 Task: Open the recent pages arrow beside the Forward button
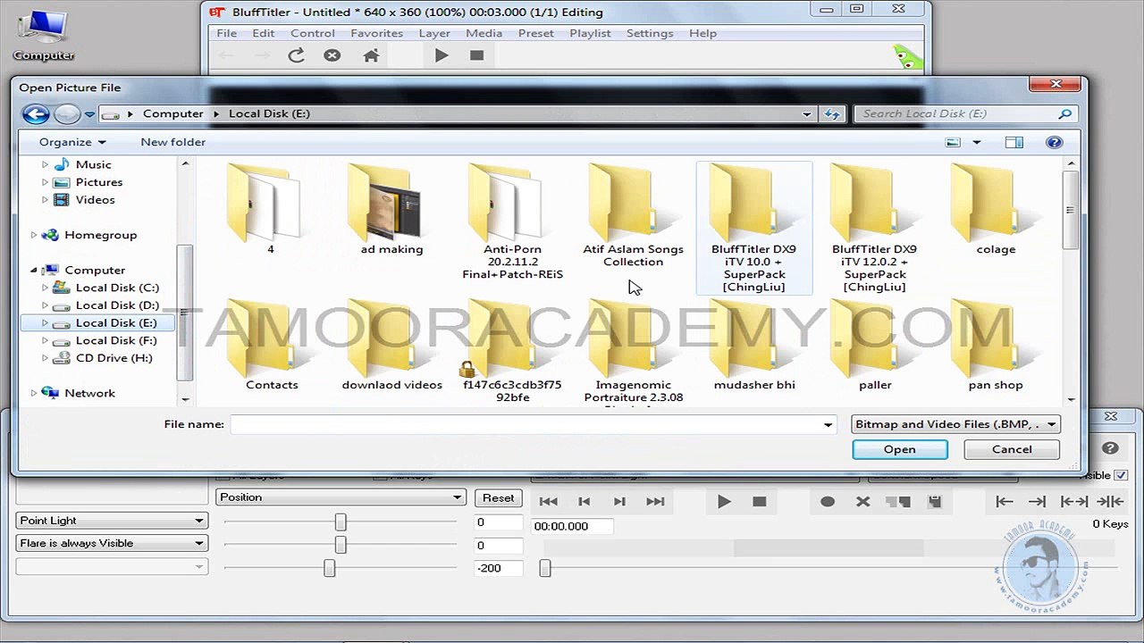(x=89, y=114)
